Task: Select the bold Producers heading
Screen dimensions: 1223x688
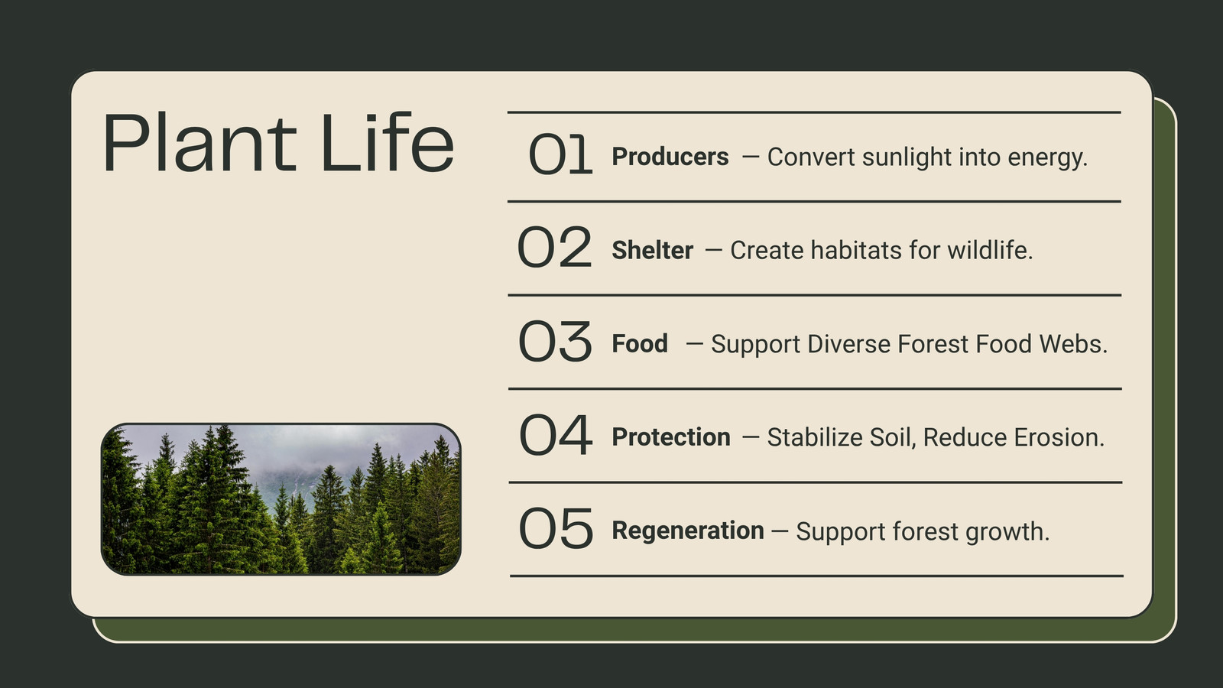Action: tap(670, 157)
